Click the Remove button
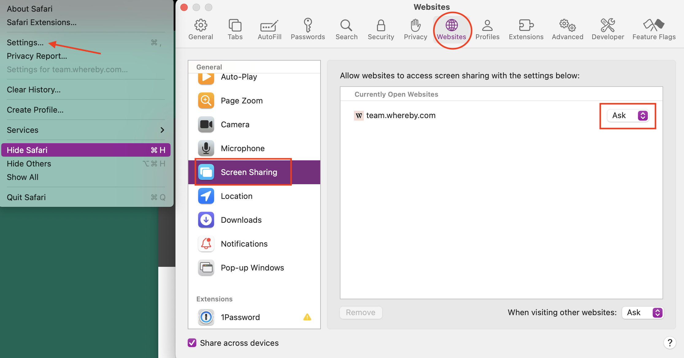The height and width of the screenshot is (358, 684). point(361,312)
